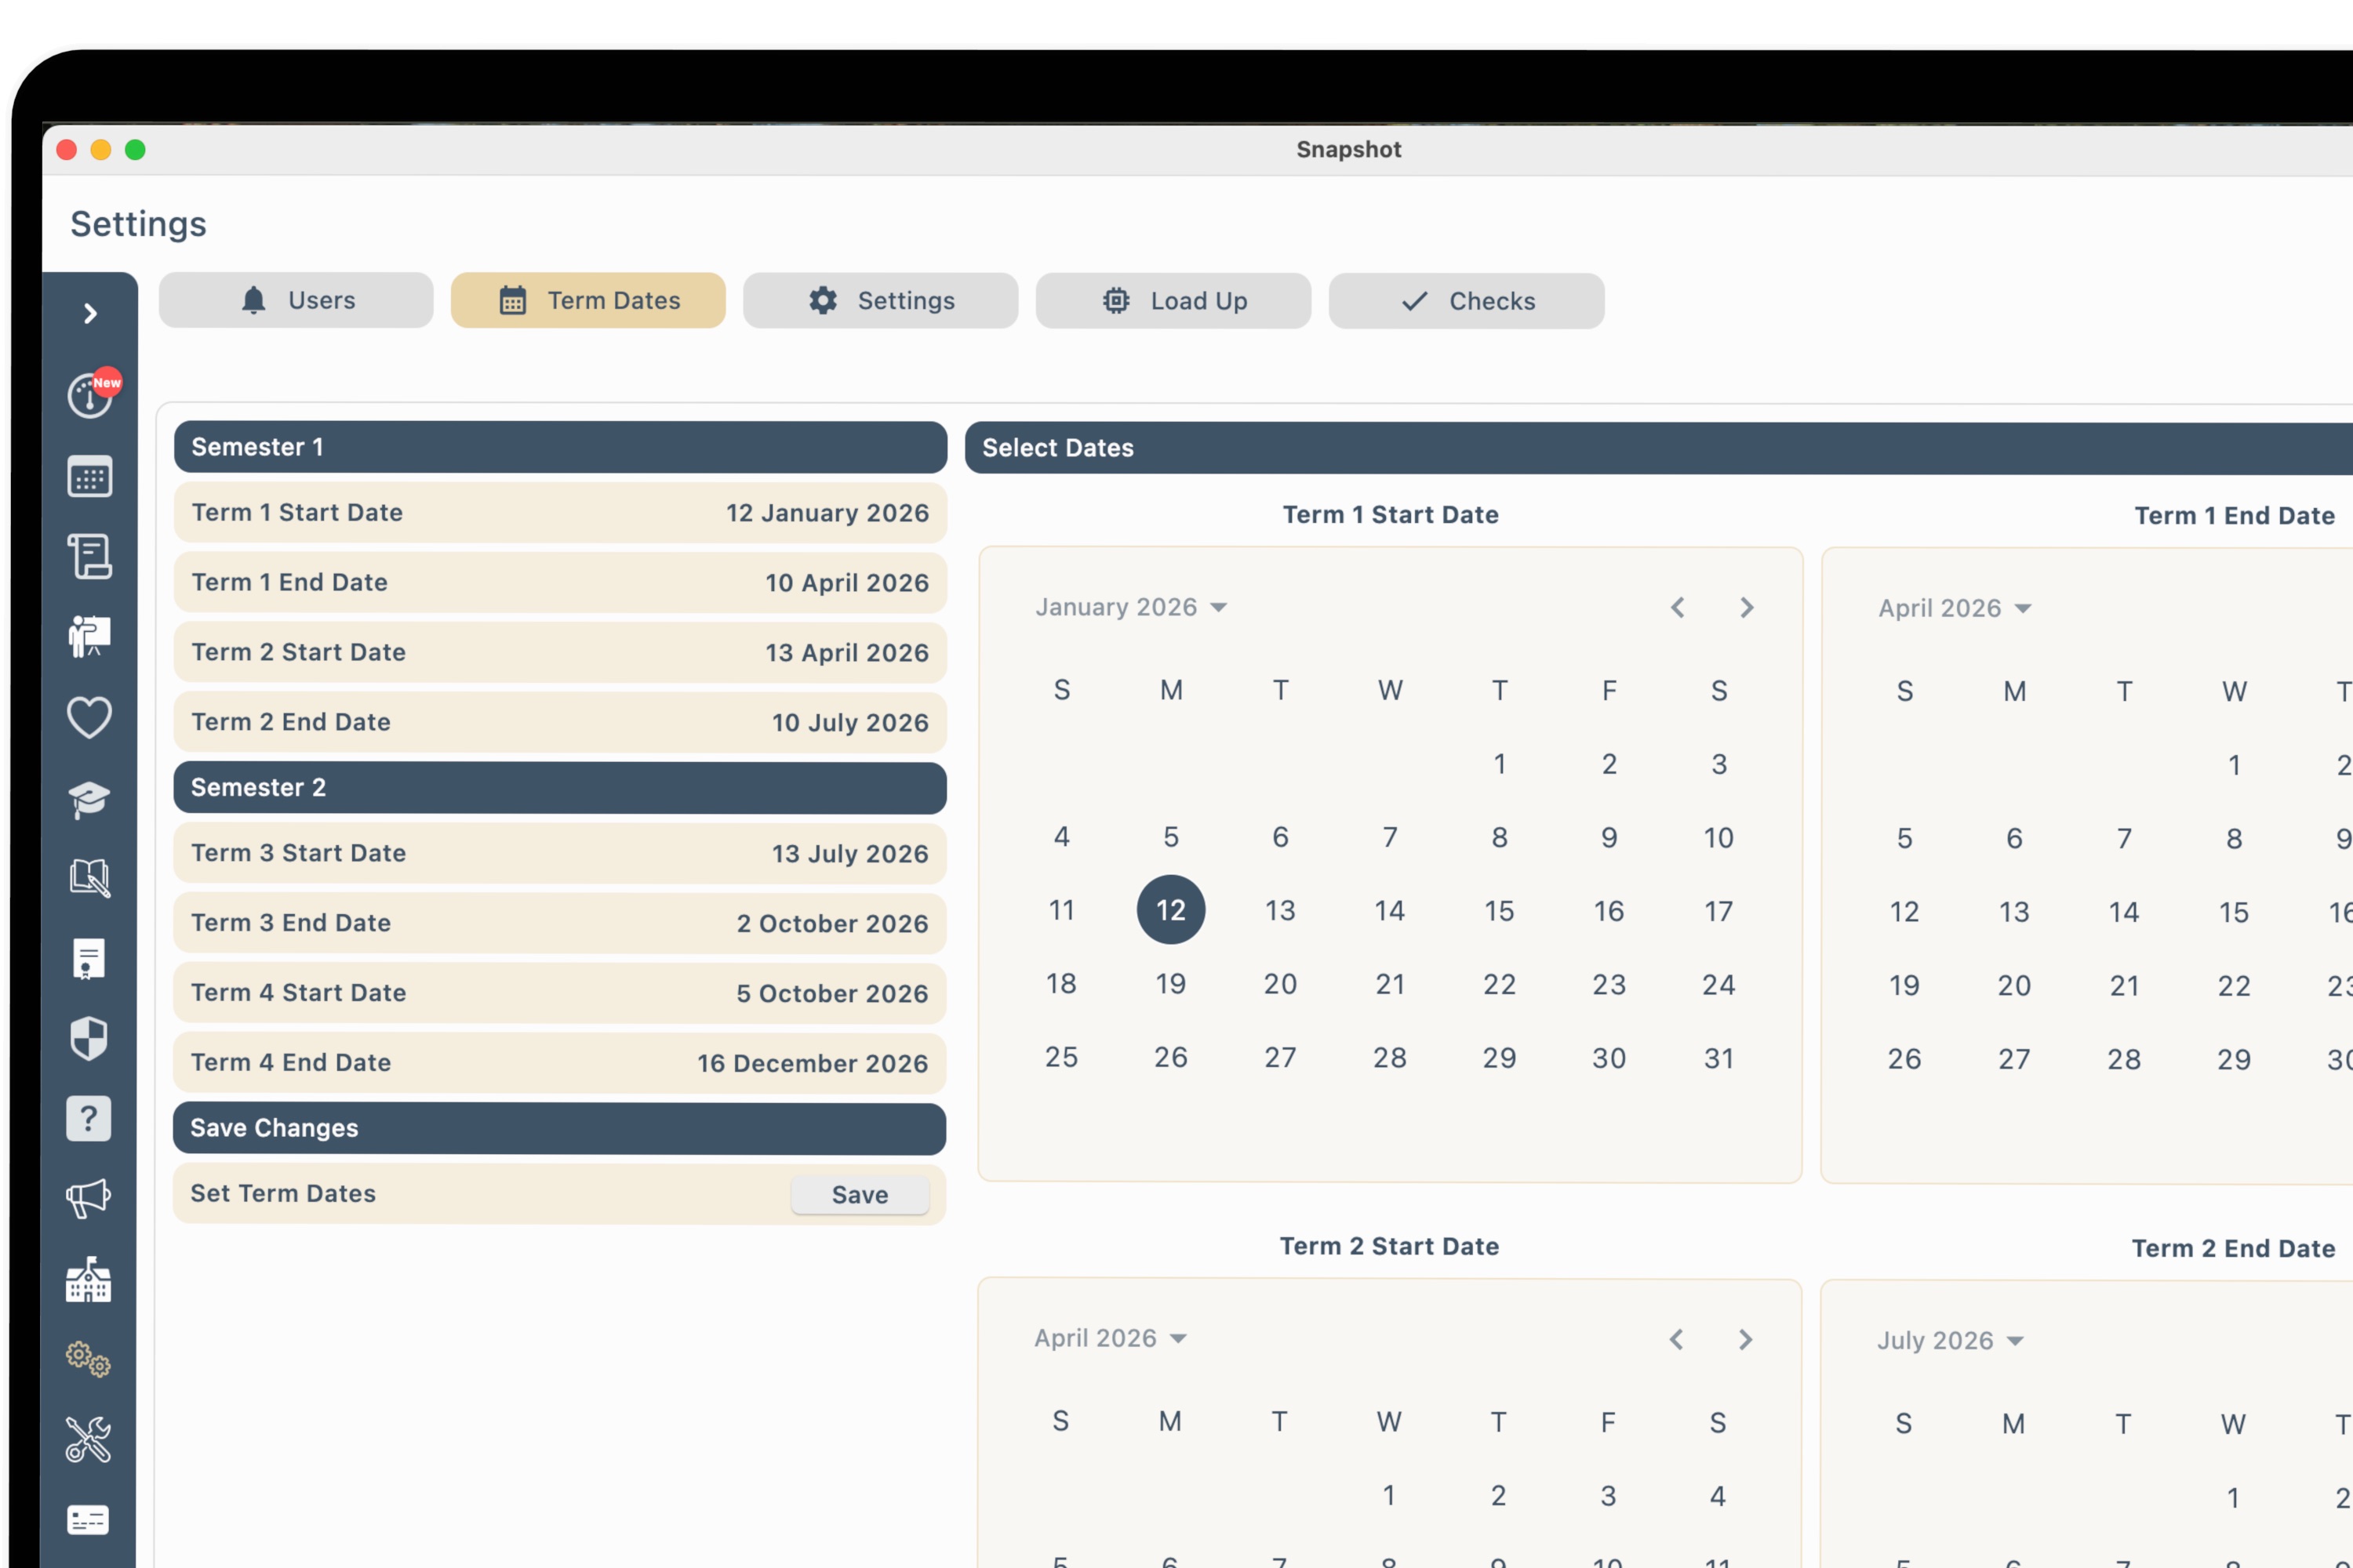Select the Term 4 Start Date row
Image resolution: width=2353 pixels, height=1568 pixels.
point(560,993)
